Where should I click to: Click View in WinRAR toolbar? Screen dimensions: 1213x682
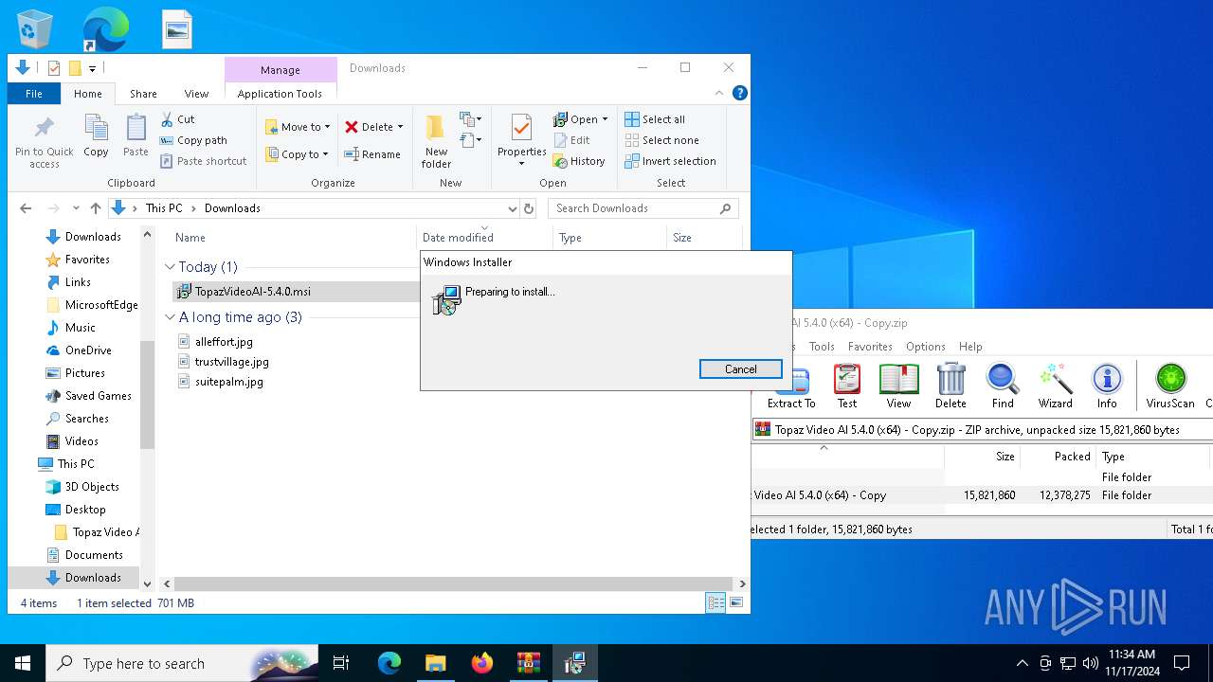click(x=898, y=386)
